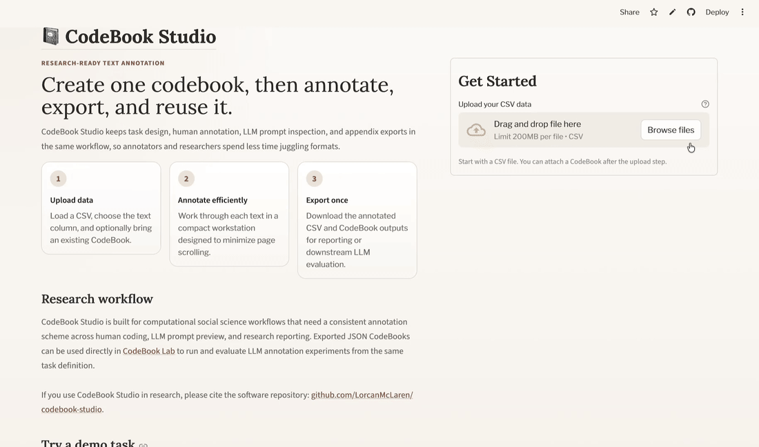759x447 pixels.
Task: Click the "Upload your CSV data" label
Action: [x=495, y=104]
